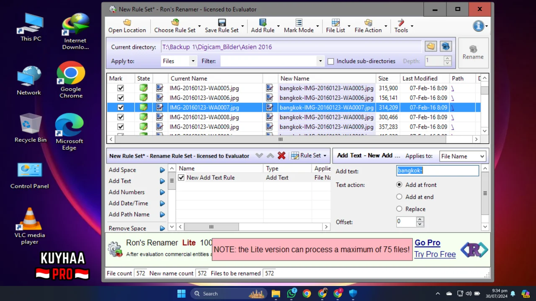
Task: Open the Tools toolbar button
Action: 401,26
